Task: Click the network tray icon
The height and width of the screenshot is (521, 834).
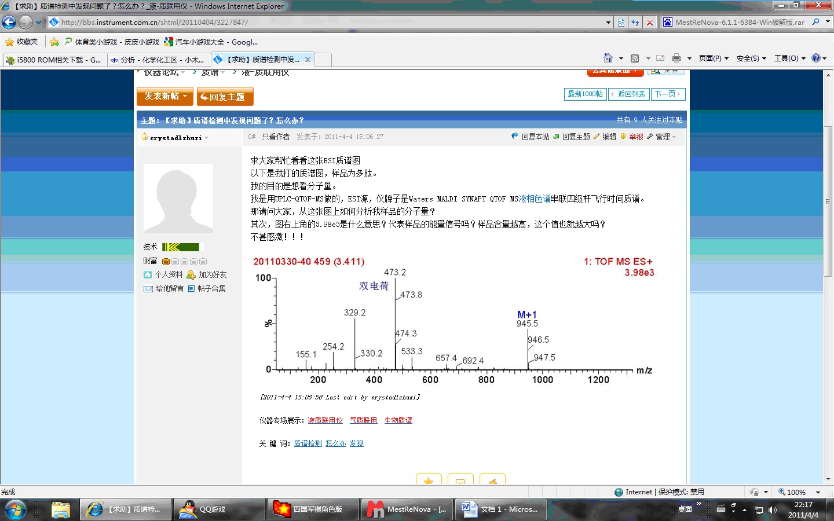Action: click(758, 510)
